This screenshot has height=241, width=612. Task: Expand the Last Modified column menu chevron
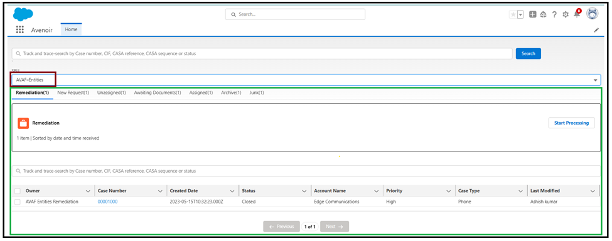pos(593,191)
